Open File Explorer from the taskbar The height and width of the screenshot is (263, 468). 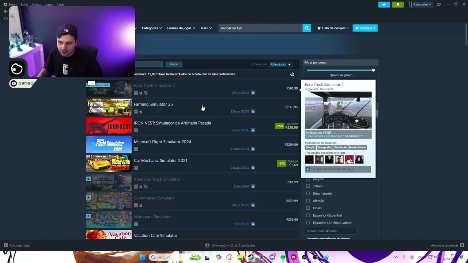(x=240, y=257)
